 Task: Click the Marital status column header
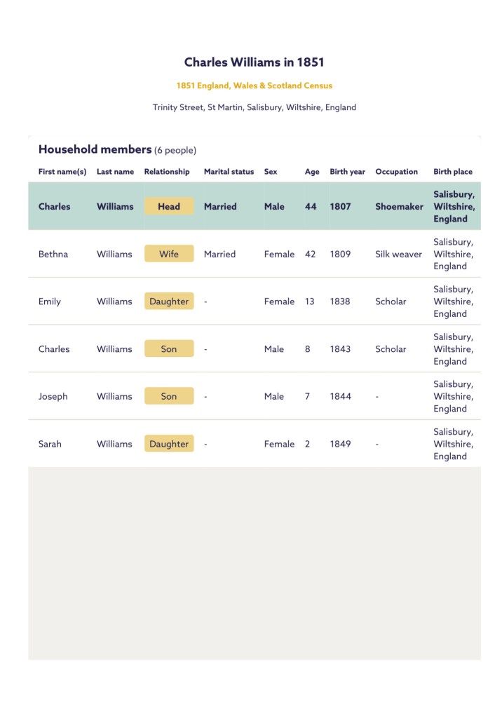[229, 172]
